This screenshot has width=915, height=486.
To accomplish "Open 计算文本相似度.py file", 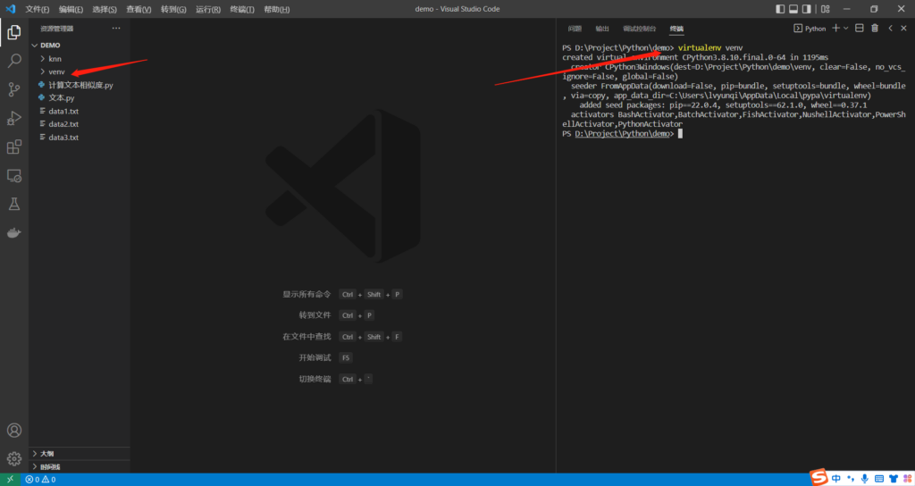I will pos(80,85).
